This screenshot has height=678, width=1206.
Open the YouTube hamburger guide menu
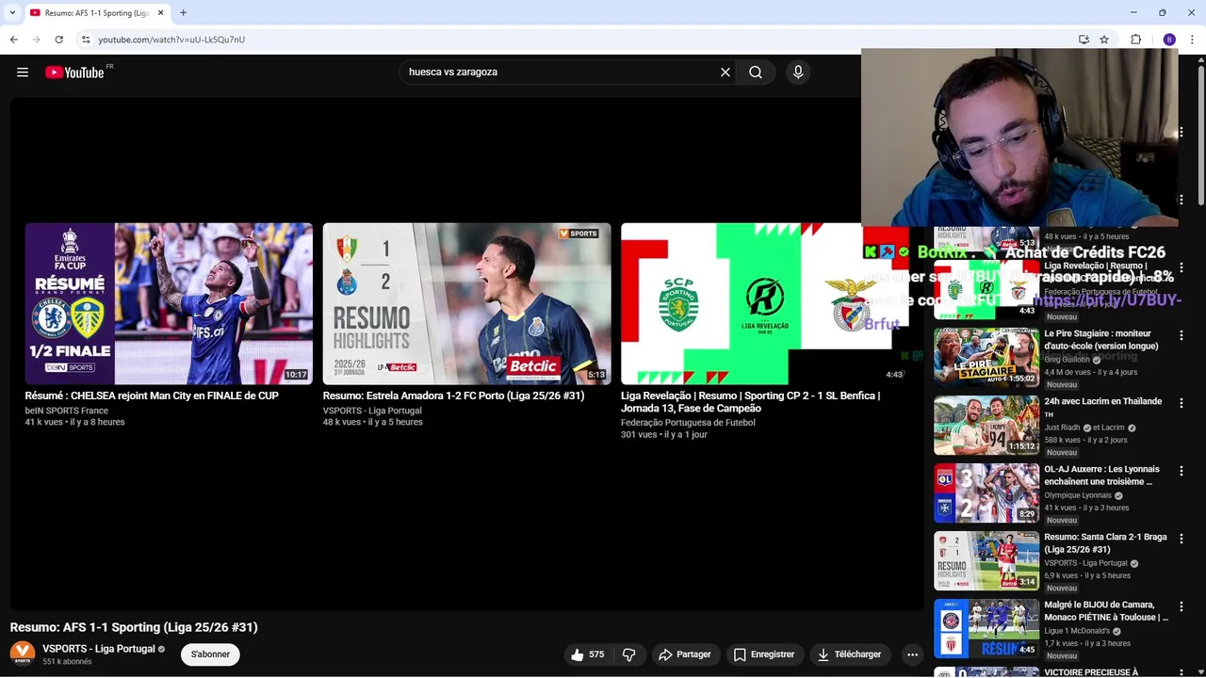pos(23,73)
